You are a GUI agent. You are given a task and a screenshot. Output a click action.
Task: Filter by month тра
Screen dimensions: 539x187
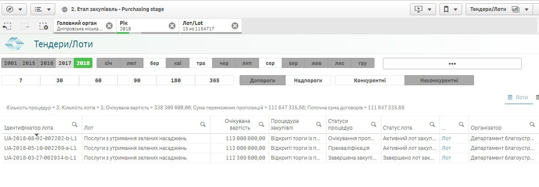(201, 63)
